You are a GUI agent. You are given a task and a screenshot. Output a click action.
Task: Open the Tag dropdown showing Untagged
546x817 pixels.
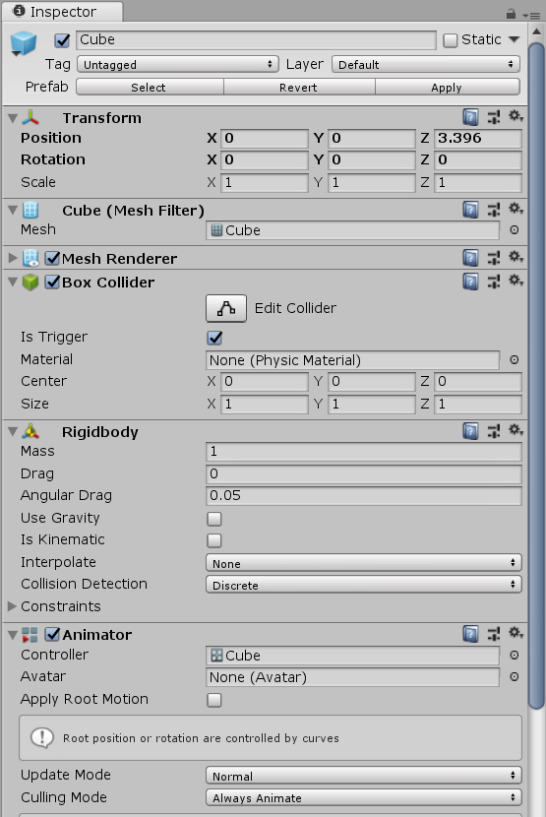click(178, 65)
